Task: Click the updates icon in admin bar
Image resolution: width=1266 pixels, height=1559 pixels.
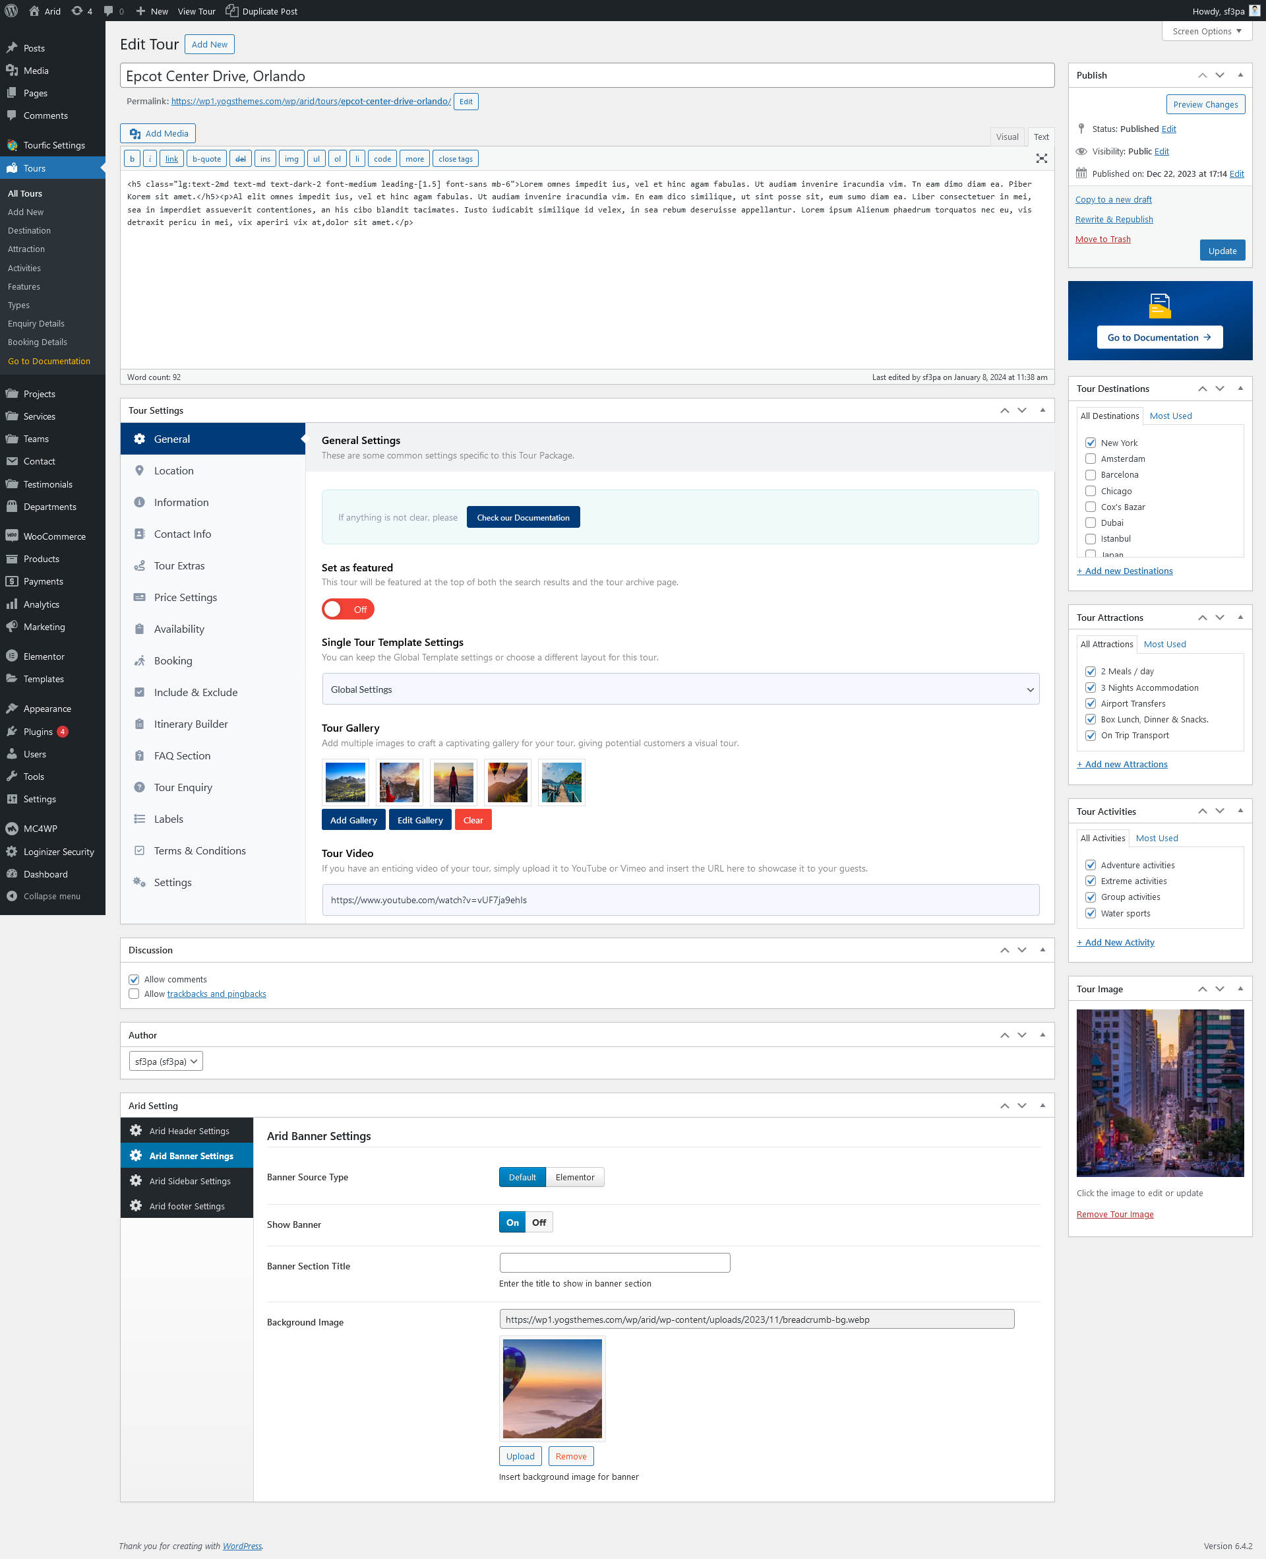Action: pos(77,11)
